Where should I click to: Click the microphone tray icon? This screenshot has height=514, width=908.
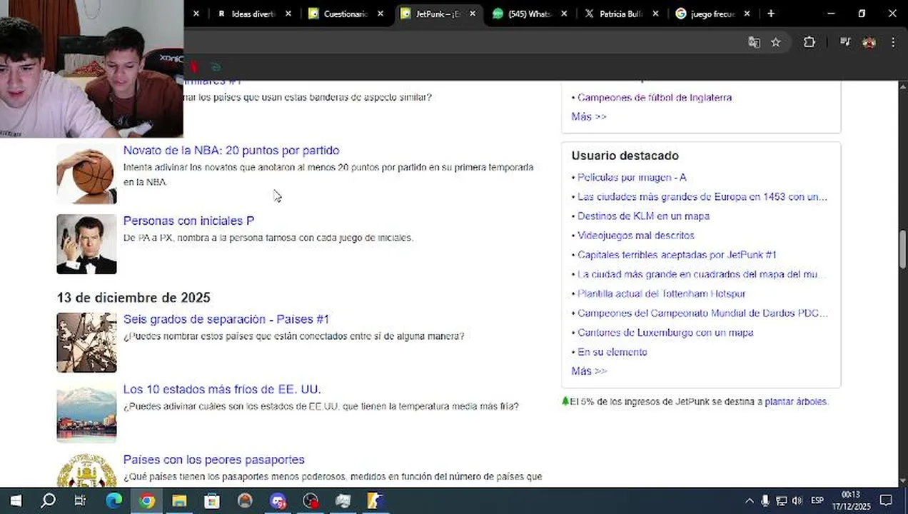click(x=765, y=500)
